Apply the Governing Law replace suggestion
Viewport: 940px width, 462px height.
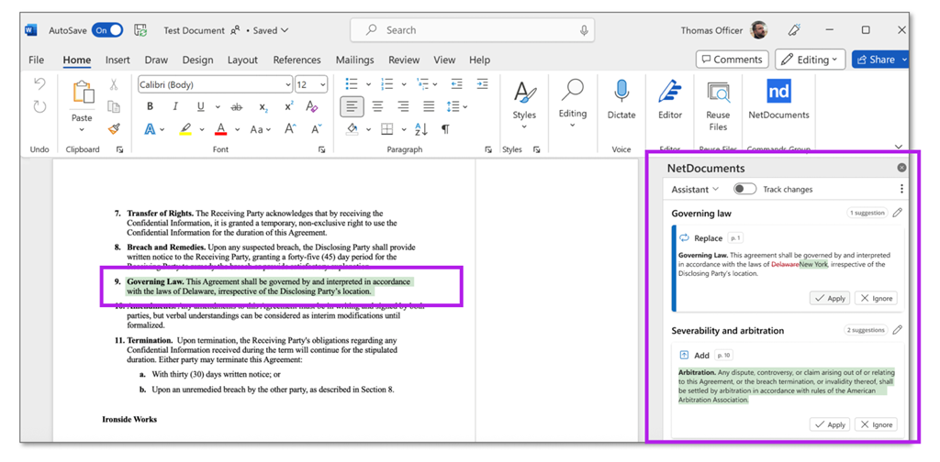(x=830, y=298)
